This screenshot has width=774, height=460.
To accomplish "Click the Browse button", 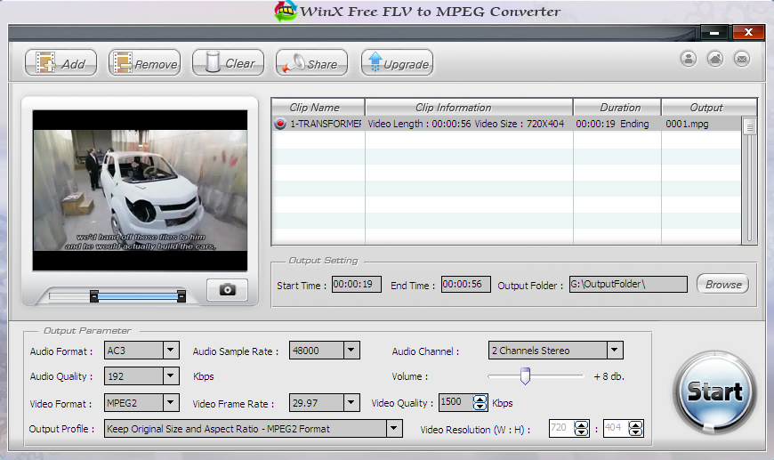I will (722, 285).
